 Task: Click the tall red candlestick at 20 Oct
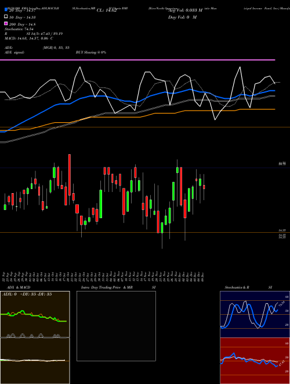(70, 175)
